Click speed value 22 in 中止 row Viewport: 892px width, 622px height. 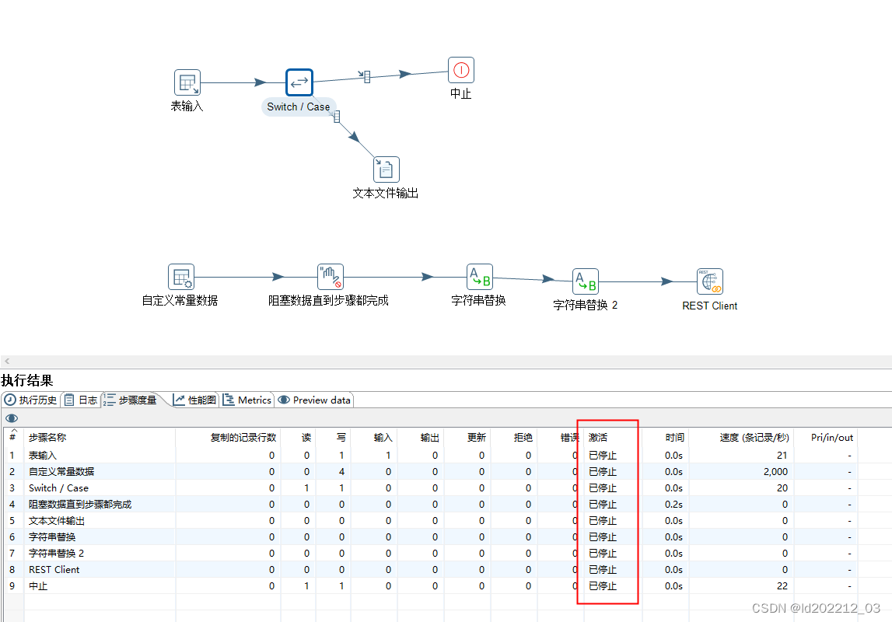point(782,586)
